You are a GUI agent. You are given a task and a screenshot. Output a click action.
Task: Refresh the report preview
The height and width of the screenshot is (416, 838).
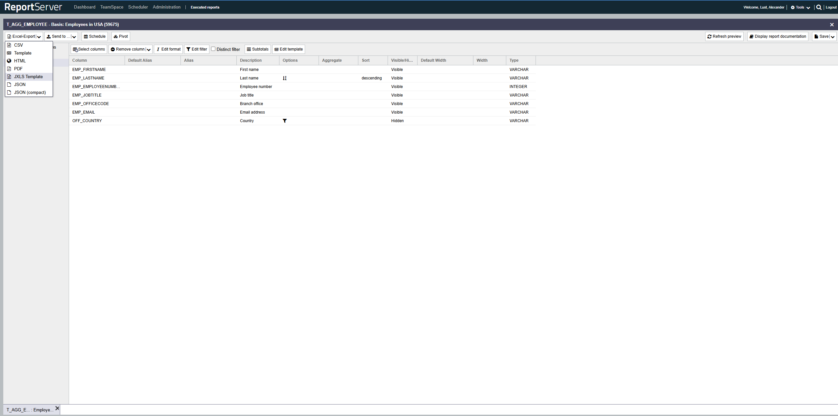click(x=724, y=36)
